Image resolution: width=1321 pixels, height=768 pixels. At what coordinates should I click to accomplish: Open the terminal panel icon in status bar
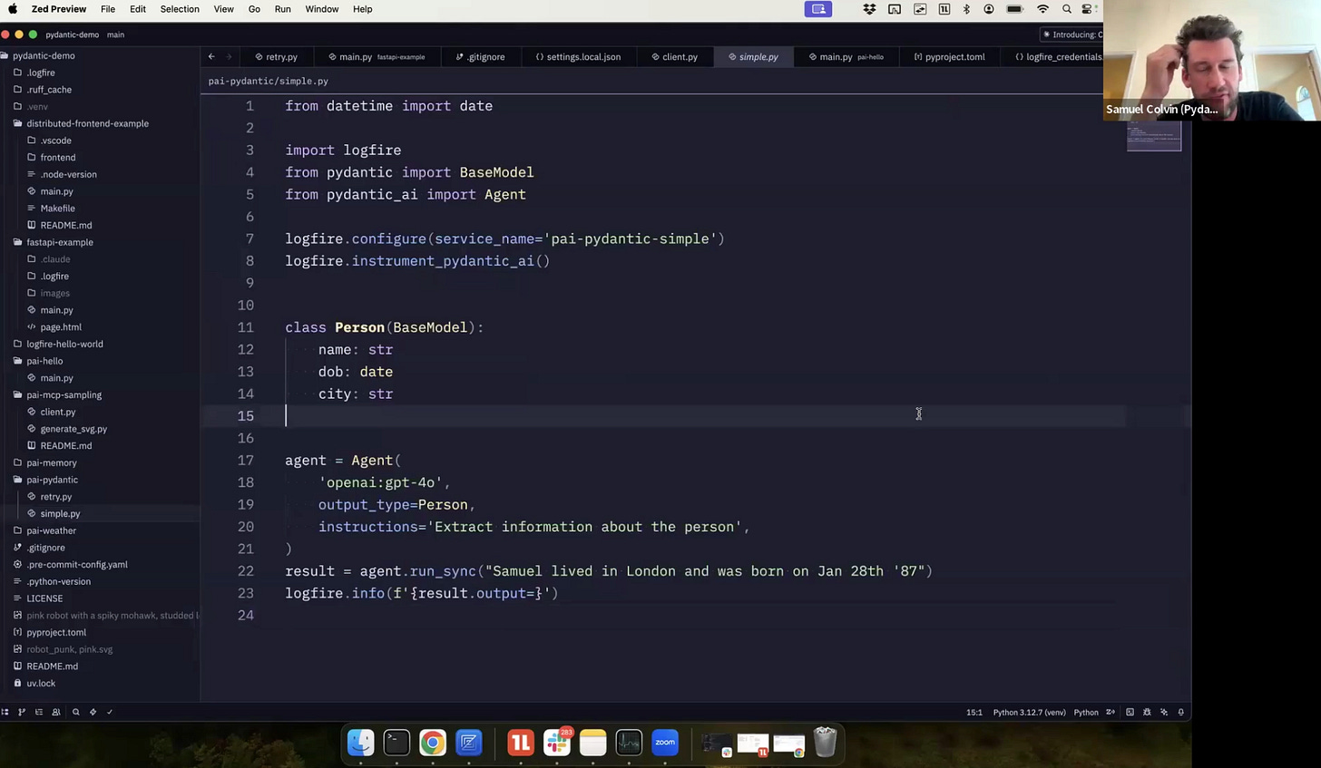[x=1130, y=712]
